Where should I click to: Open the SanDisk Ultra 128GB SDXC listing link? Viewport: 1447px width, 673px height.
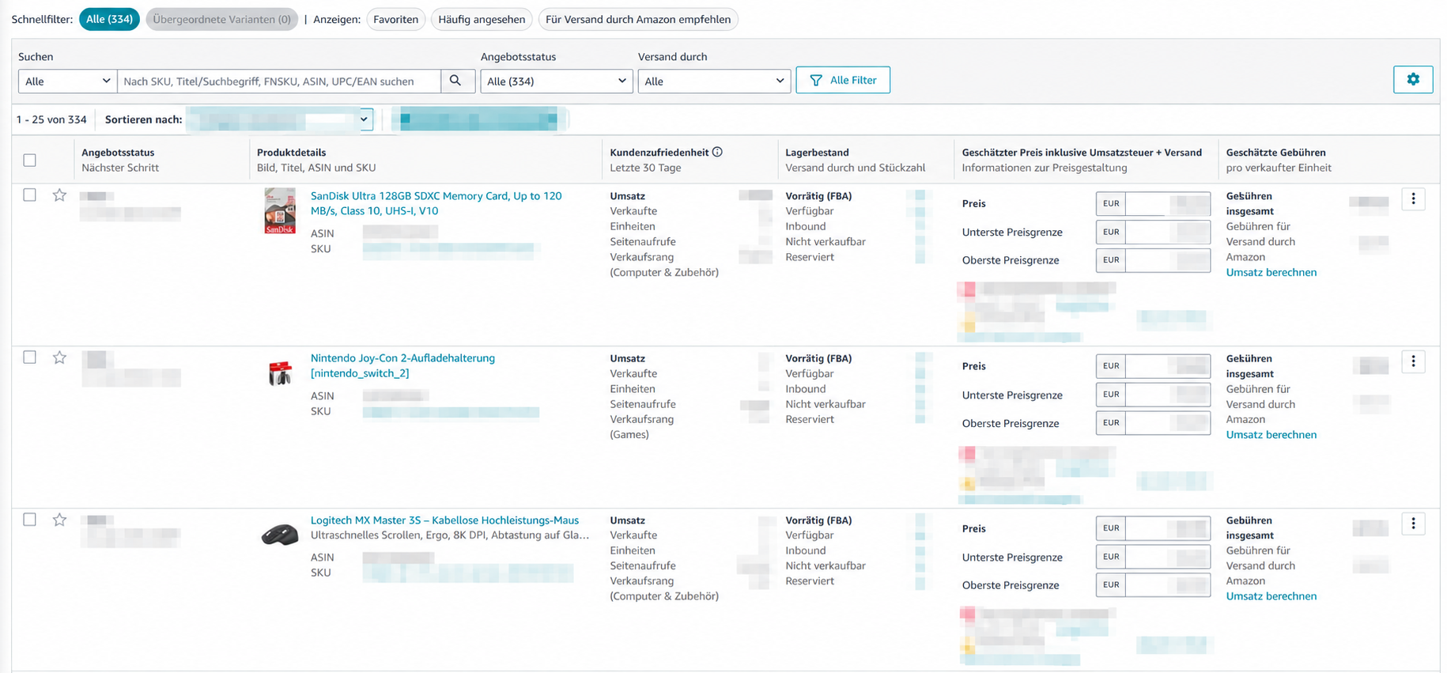pyautogui.click(x=436, y=203)
